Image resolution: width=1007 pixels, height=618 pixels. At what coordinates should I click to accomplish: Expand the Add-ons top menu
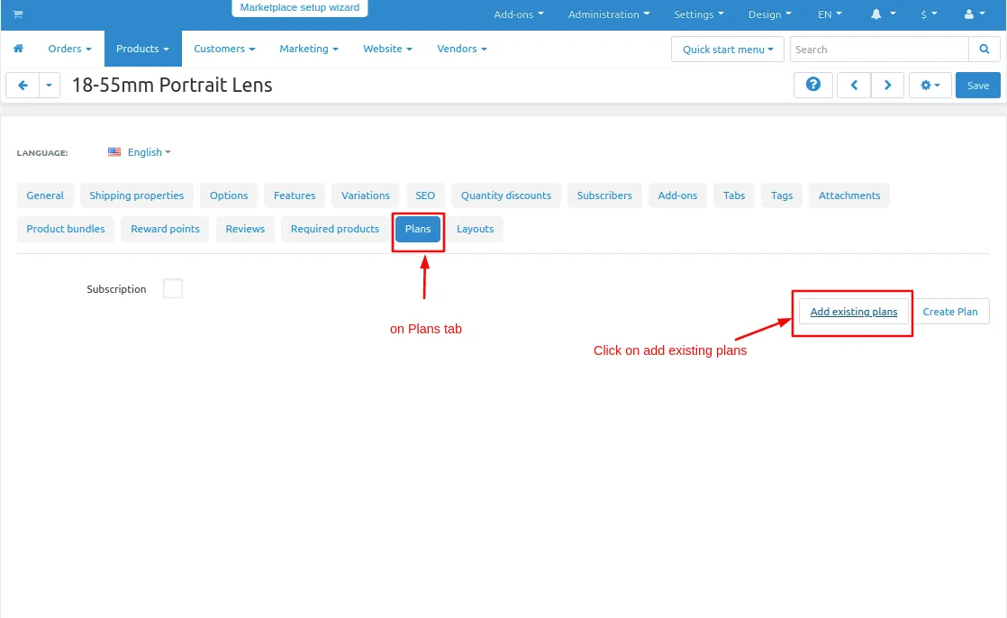[x=518, y=14]
